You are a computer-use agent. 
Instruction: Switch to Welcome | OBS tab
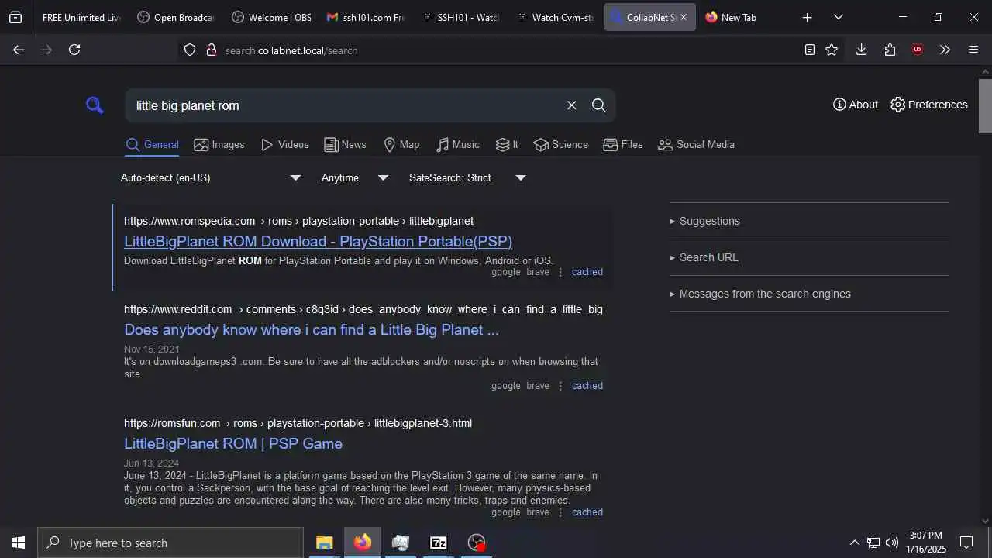point(270,17)
